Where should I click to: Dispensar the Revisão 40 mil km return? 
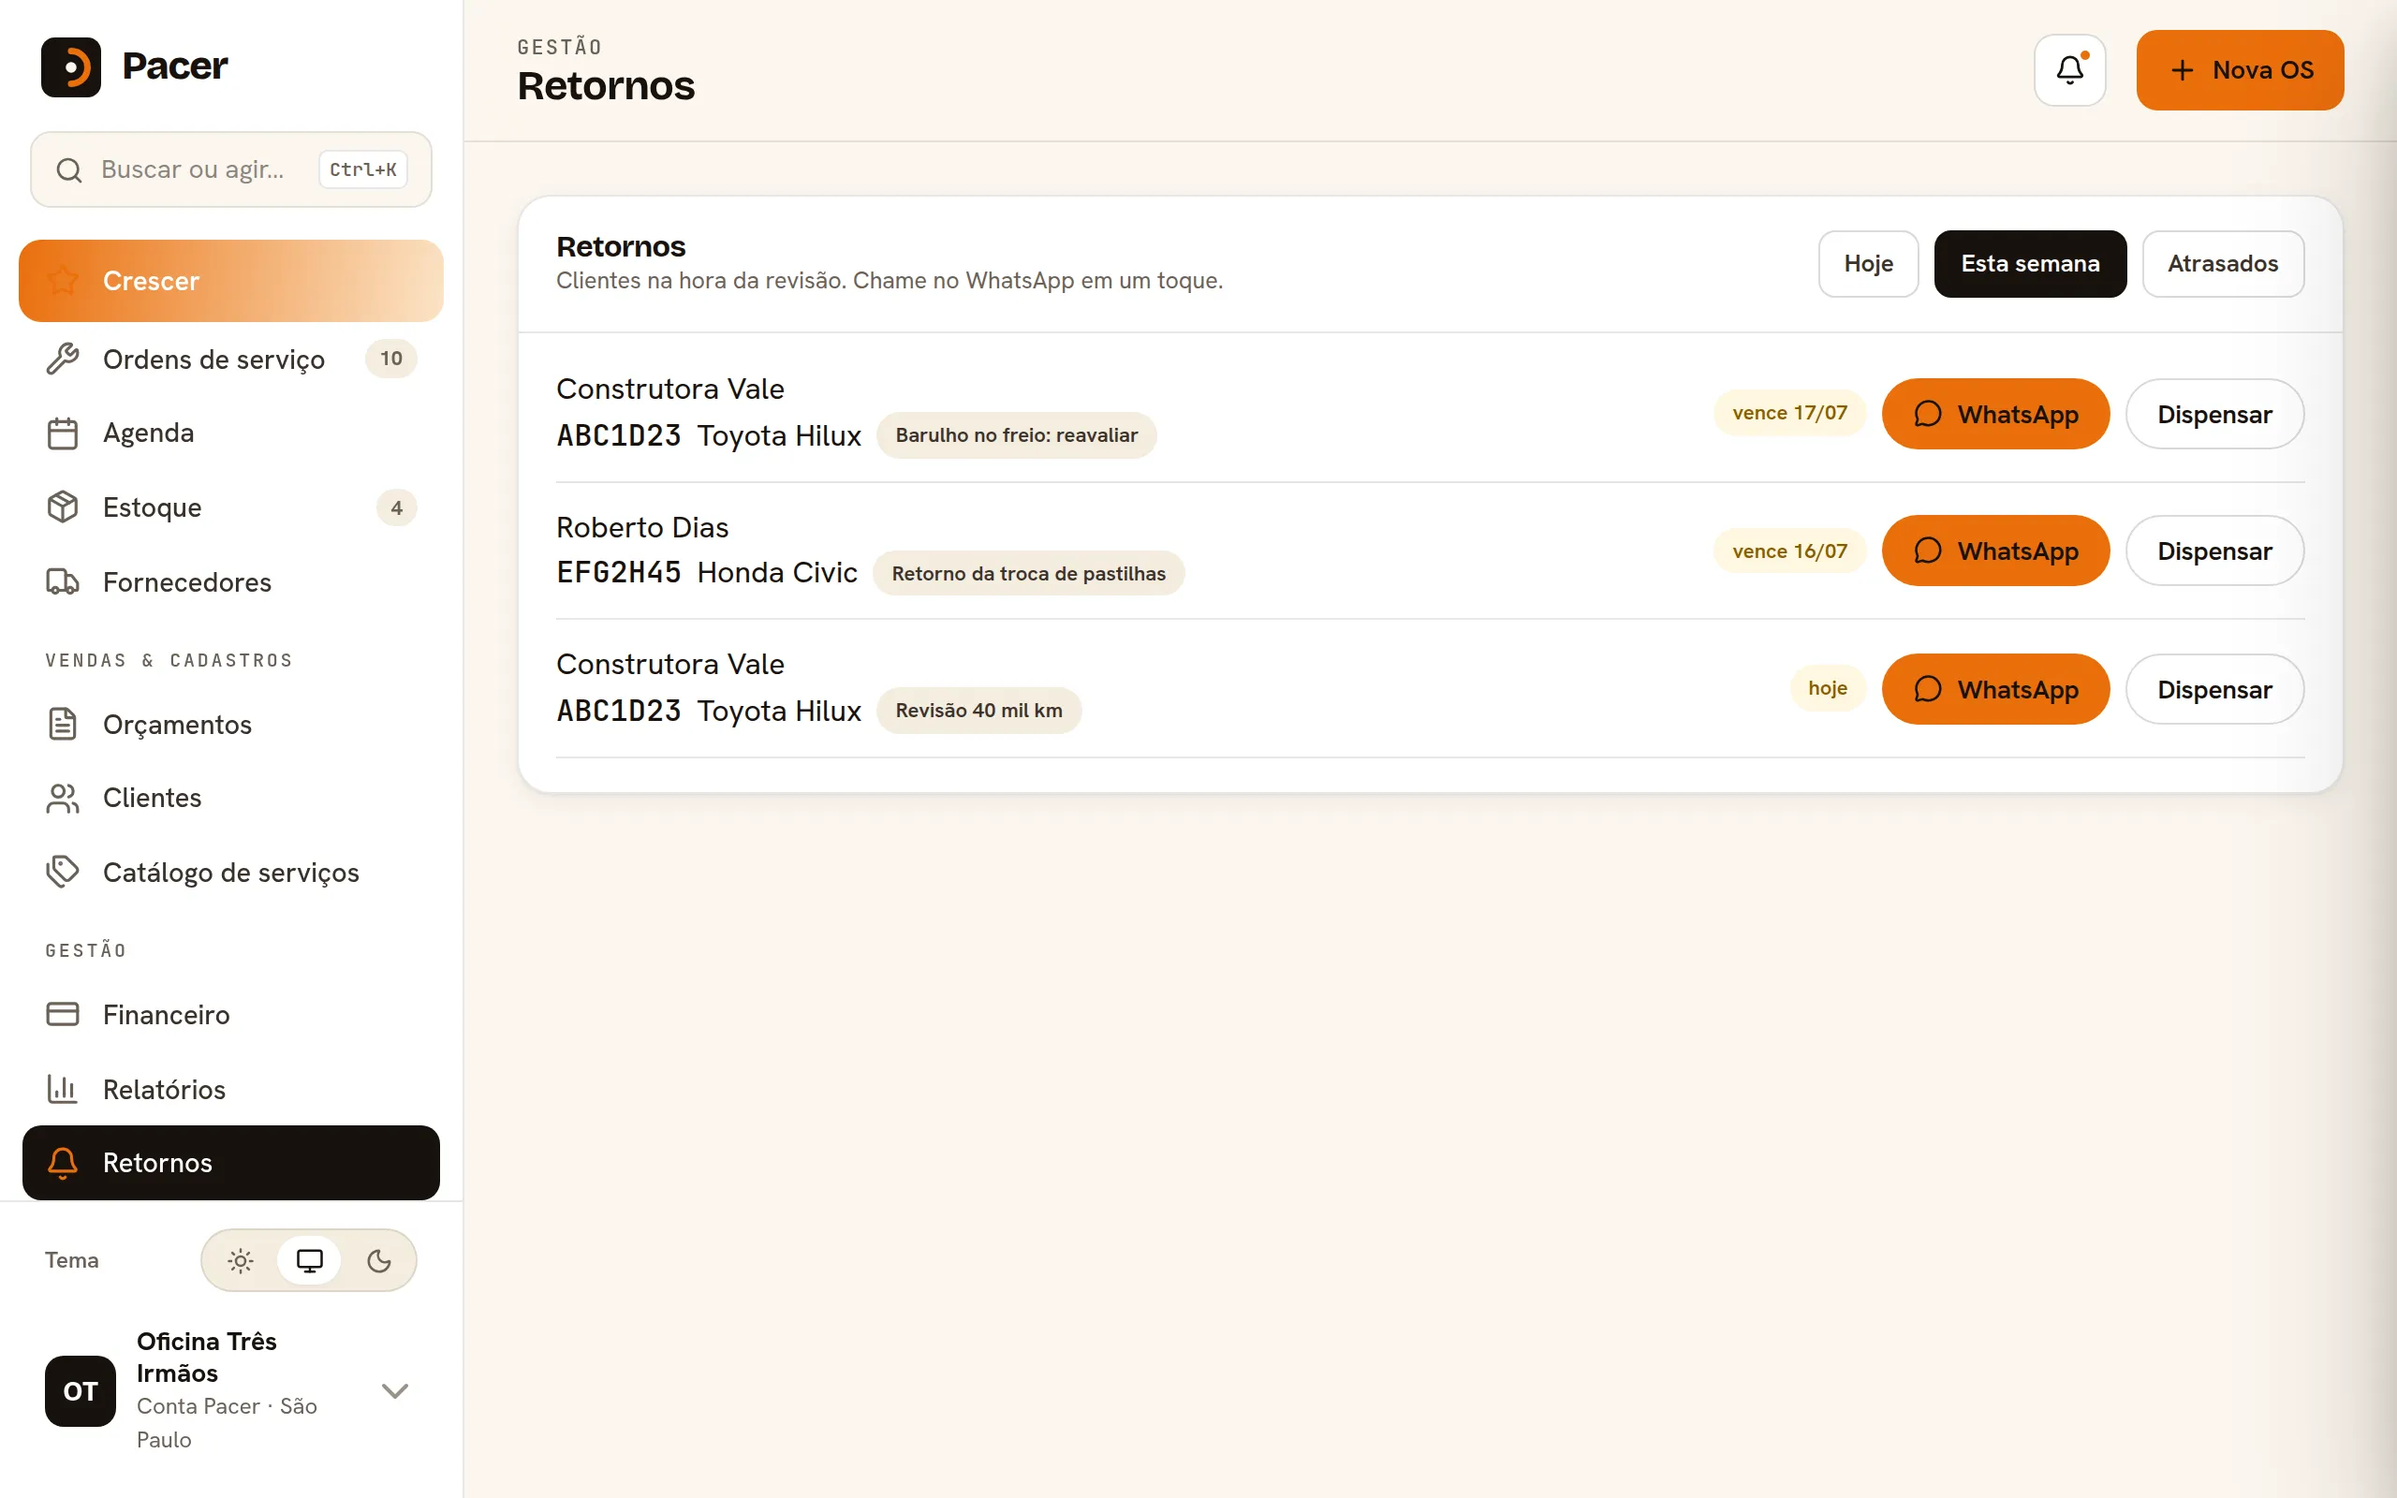click(x=2213, y=690)
